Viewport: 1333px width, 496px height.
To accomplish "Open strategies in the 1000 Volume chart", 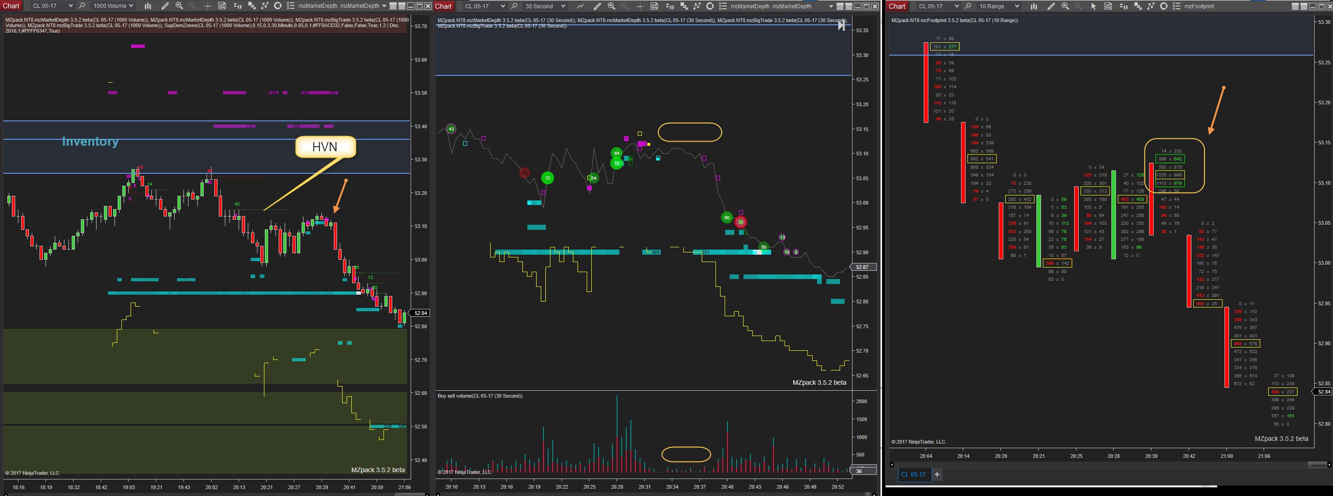I will tap(278, 6).
